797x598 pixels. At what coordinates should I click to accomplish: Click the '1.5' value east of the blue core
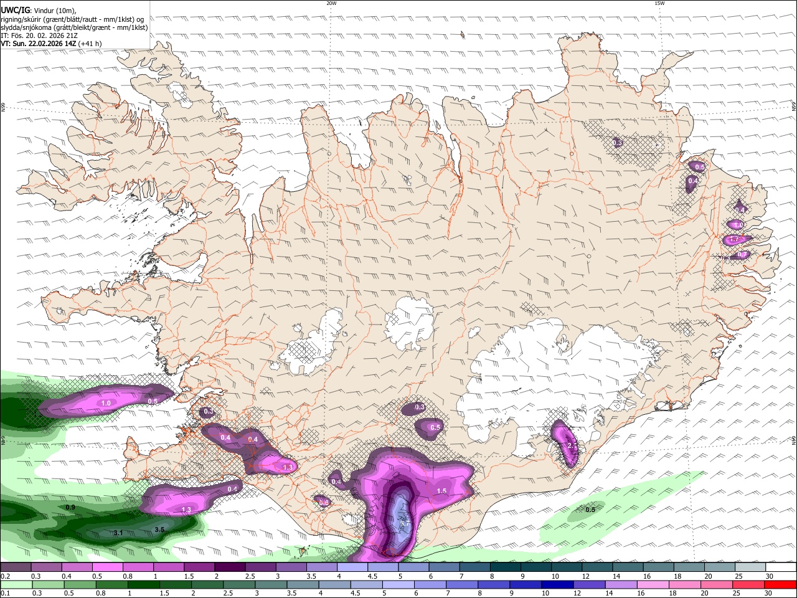(441, 491)
